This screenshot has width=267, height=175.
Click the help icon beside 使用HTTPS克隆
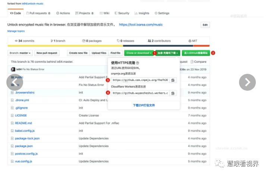tap(138, 63)
